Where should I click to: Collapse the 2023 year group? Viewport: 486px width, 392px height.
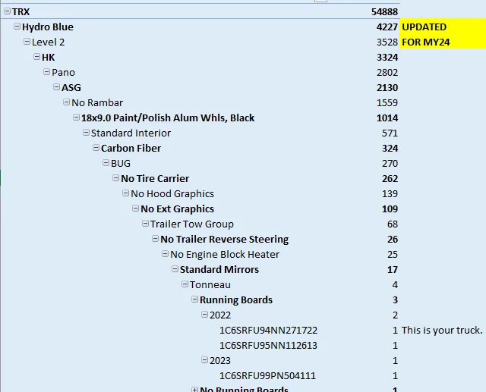tap(204, 360)
